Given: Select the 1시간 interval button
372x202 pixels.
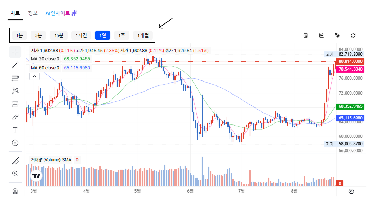Looking at the screenshot, I should pyautogui.click(x=81, y=35).
